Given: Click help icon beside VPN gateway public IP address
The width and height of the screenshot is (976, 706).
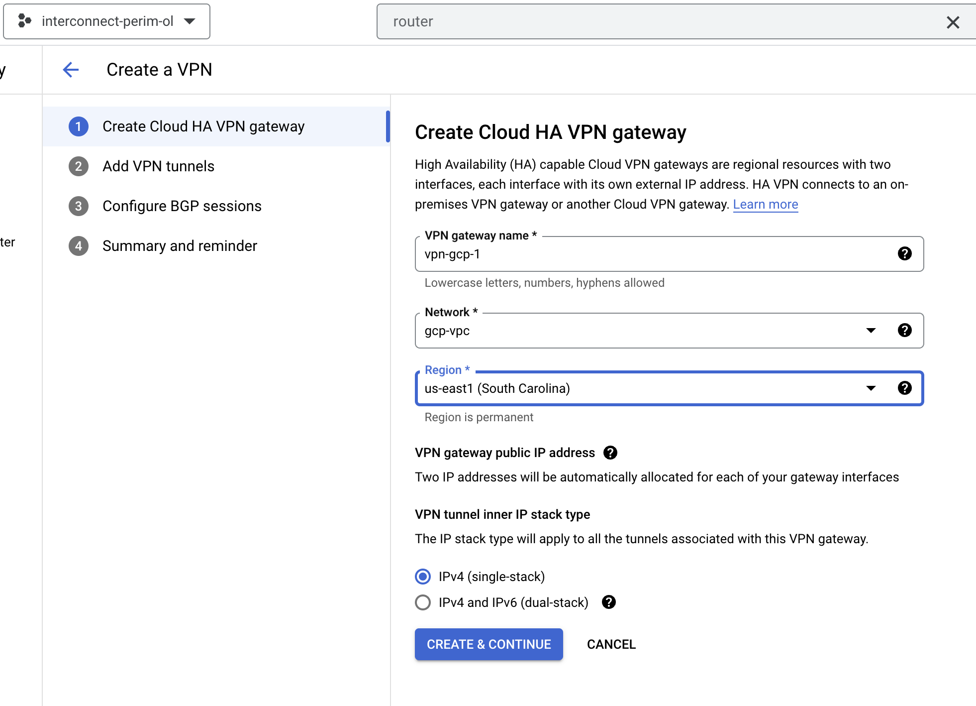Looking at the screenshot, I should [611, 453].
